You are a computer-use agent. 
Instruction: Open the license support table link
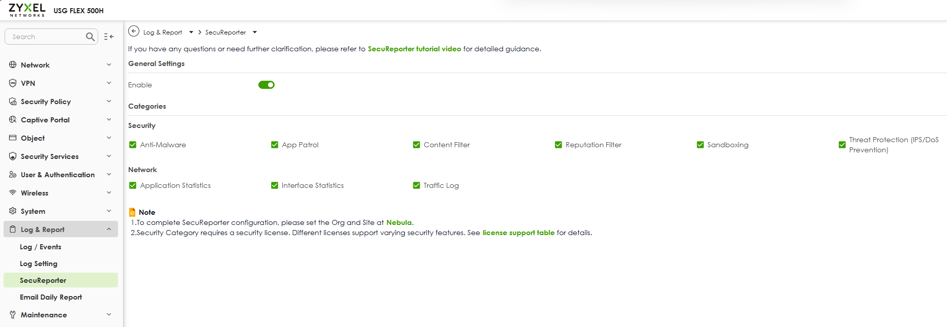click(518, 233)
